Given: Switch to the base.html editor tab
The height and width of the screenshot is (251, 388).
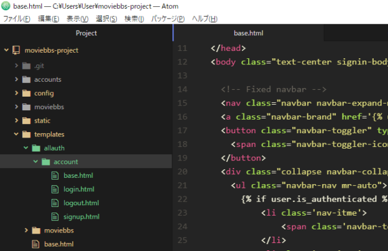Looking at the screenshot, I should tap(248, 33).
